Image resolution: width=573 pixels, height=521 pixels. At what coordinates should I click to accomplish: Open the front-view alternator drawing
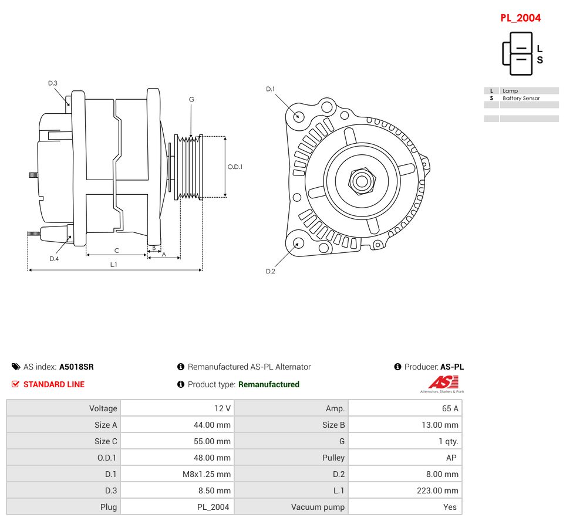348,180
